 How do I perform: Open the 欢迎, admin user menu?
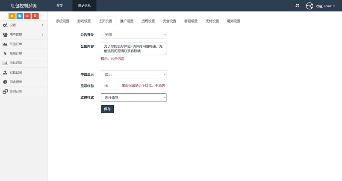(325, 6)
